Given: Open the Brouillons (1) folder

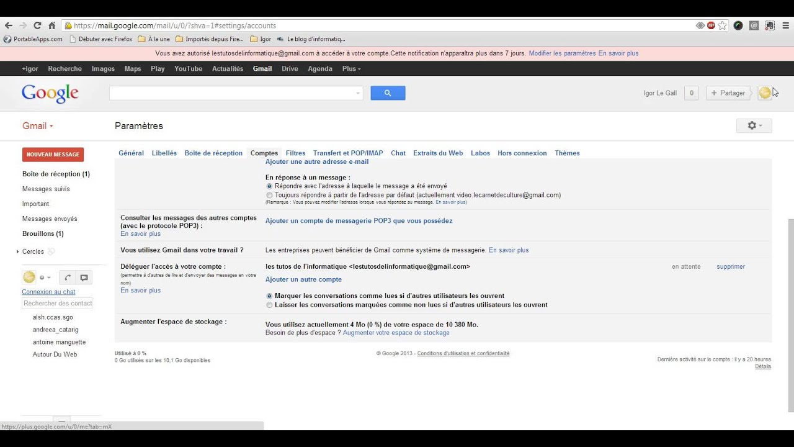Looking at the screenshot, I should point(43,233).
